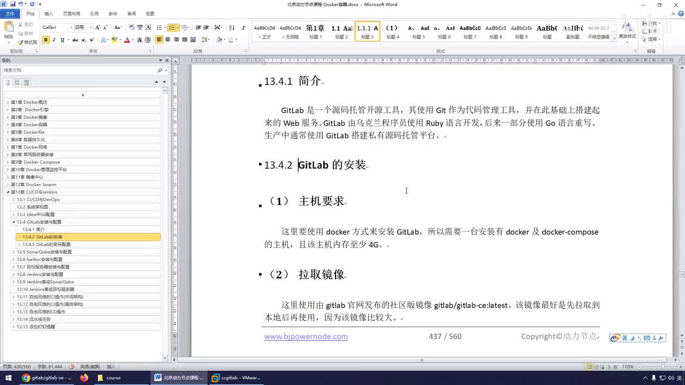Click the Enclosed Characters icon

tap(147, 40)
